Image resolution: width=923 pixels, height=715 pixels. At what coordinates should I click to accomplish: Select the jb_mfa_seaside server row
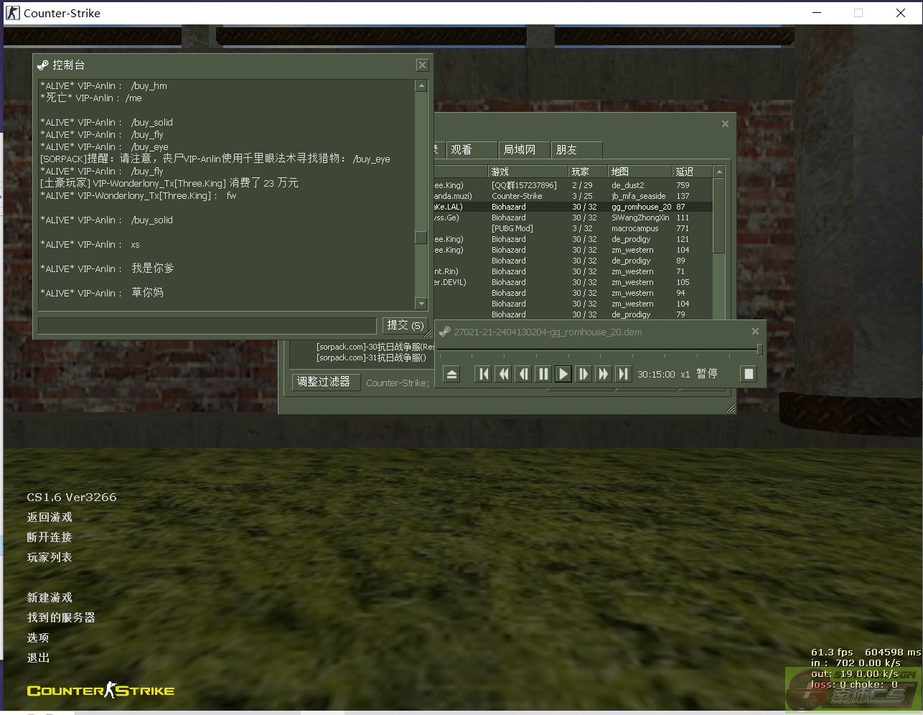573,196
